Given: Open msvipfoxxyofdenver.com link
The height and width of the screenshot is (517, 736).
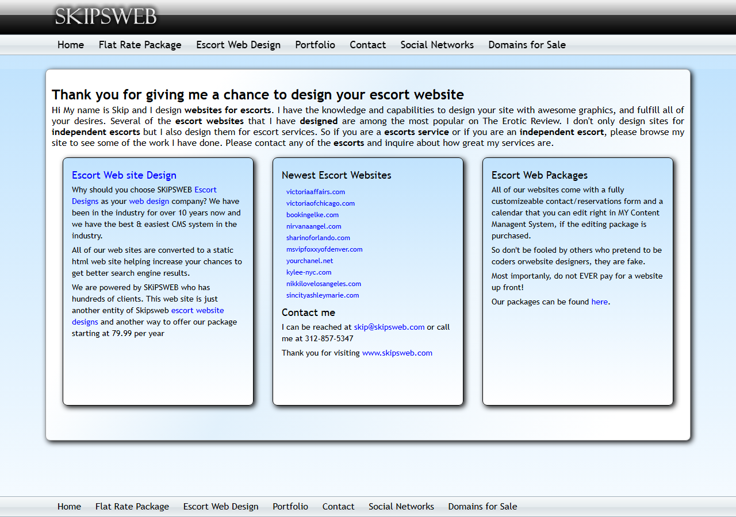Looking at the screenshot, I should tap(324, 249).
